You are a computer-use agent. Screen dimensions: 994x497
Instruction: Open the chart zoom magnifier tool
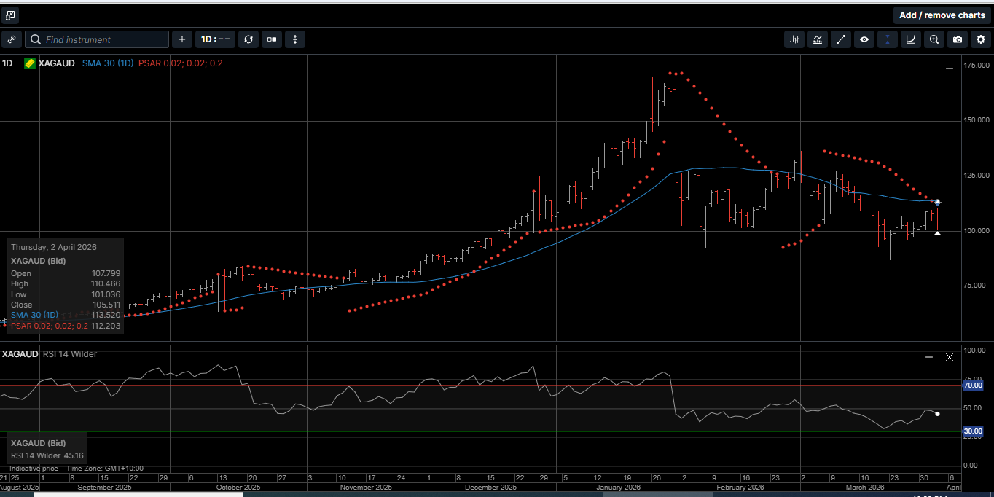click(934, 39)
